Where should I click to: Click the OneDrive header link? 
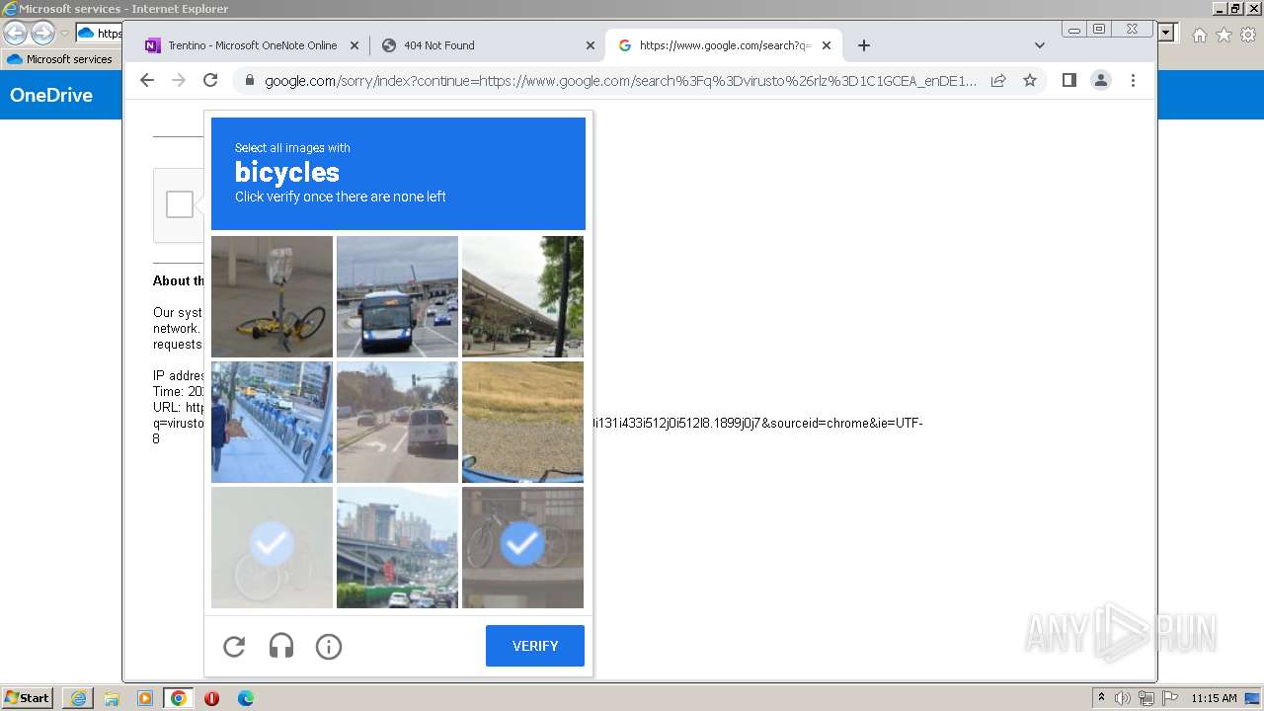pyautogui.click(x=51, y=95)
